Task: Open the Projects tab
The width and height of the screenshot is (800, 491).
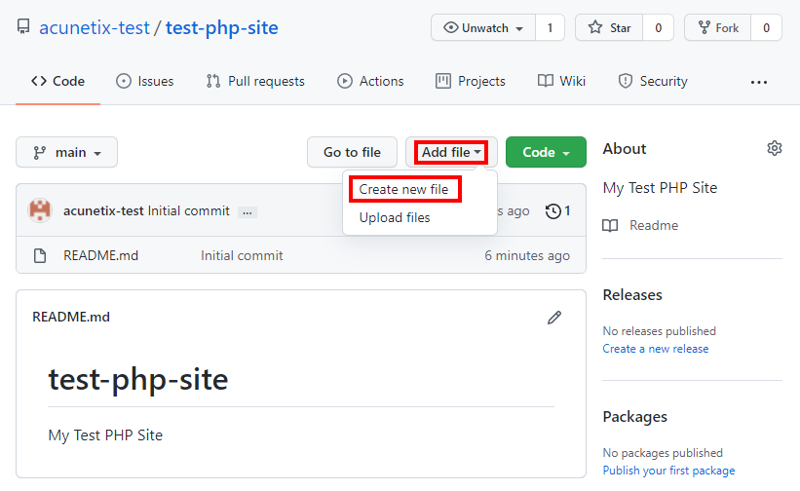Action: point(471,81)
